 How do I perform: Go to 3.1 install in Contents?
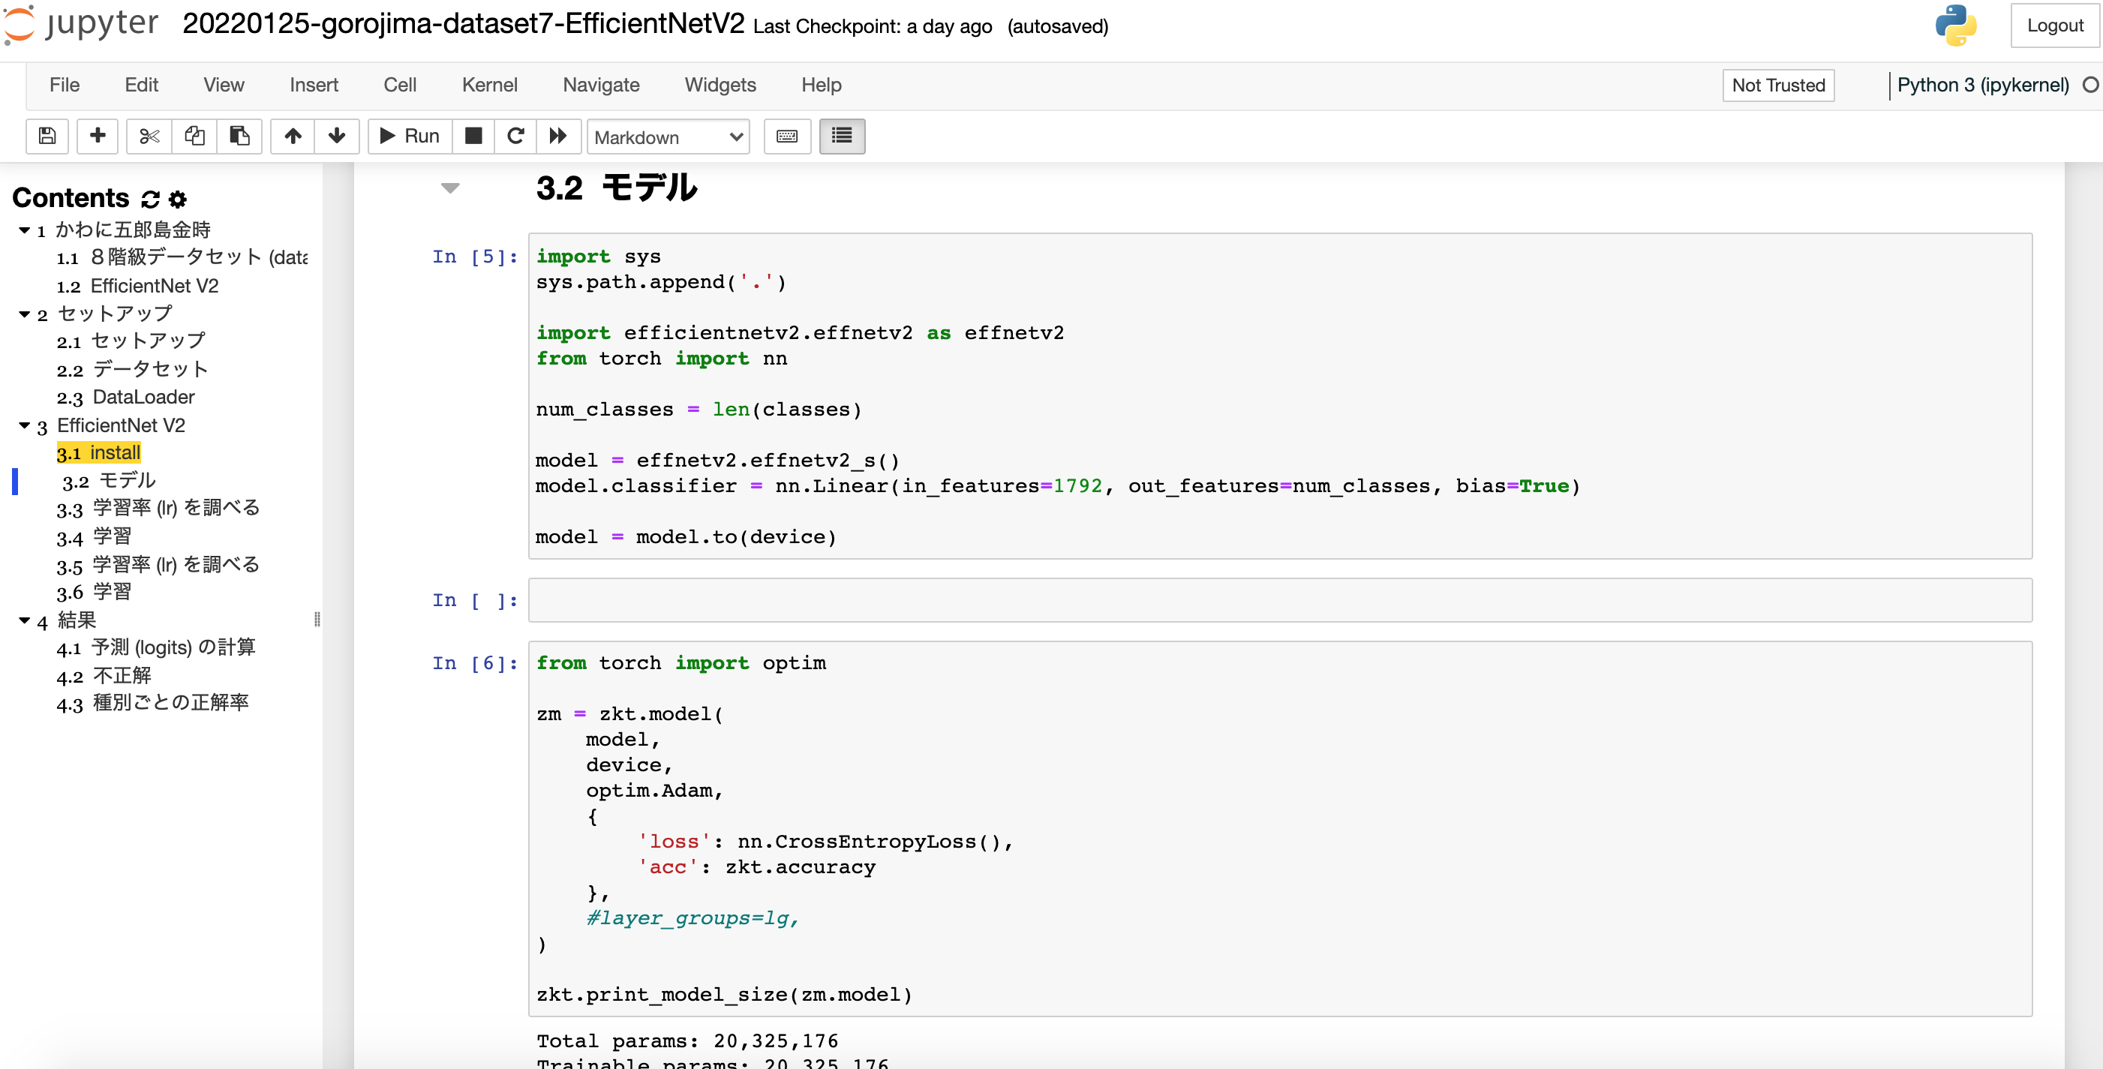pos(98,453)
